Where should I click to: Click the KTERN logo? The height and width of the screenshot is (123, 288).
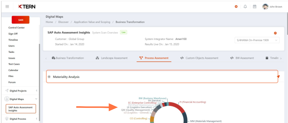pyautogui.click(x=27, y=6)
